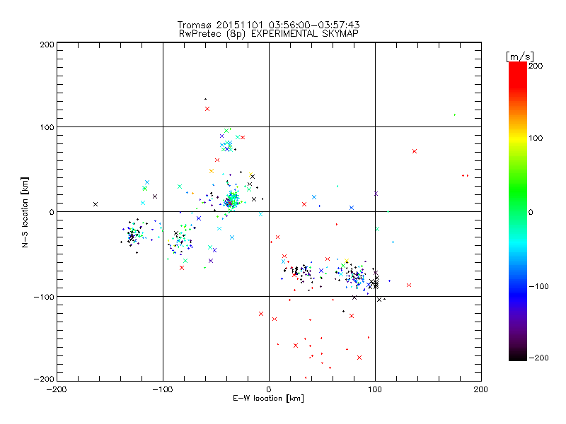566x424 pixels.
Task: Click the '[m/s]' colorbar unit label
Action: (520, 57)
